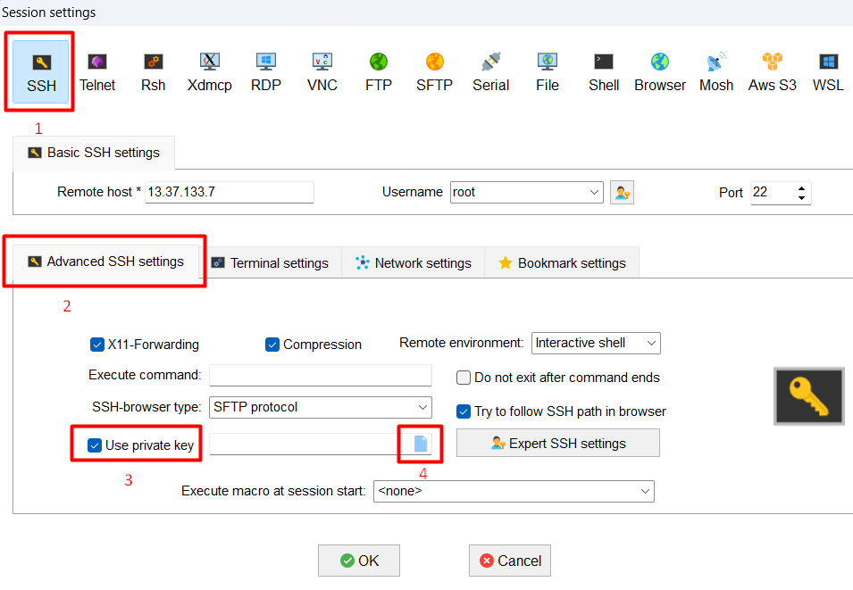Open the Browser session type
The width and height of the screenshot is (853, 590).
click(660, 71)
